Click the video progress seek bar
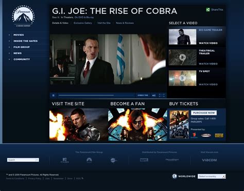The width and height of the screenshot is (244, 191). coord(96,95)
